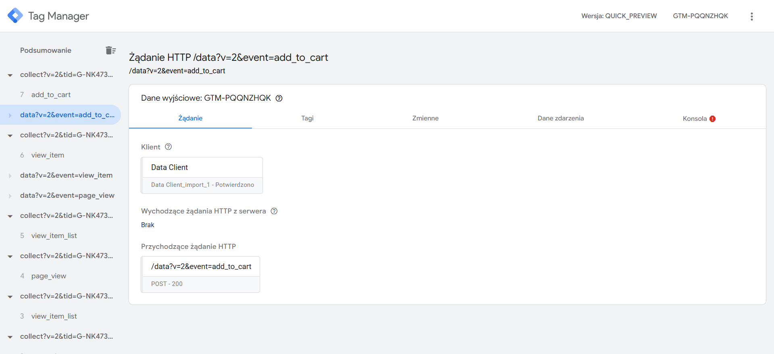The width and height of the screenshot is (774, 354).
Task: Click the 'Brak' outgoing requests text
Action: click(x=148, y=225)
